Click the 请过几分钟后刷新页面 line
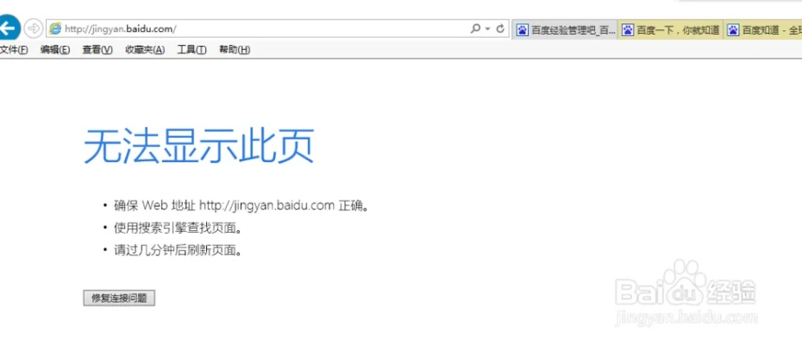The image size is (802, 345). (178, 250)
